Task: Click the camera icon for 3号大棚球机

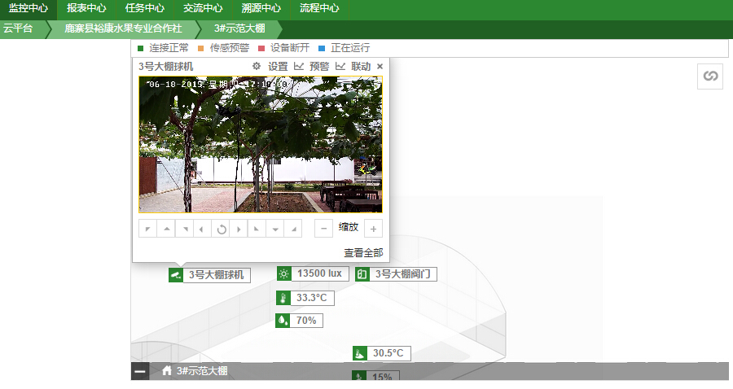Action: click(176, 275)
